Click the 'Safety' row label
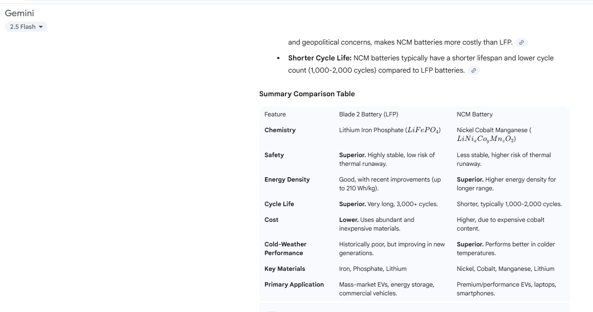Viewport: 593px width, 312px height. point(274,155)
